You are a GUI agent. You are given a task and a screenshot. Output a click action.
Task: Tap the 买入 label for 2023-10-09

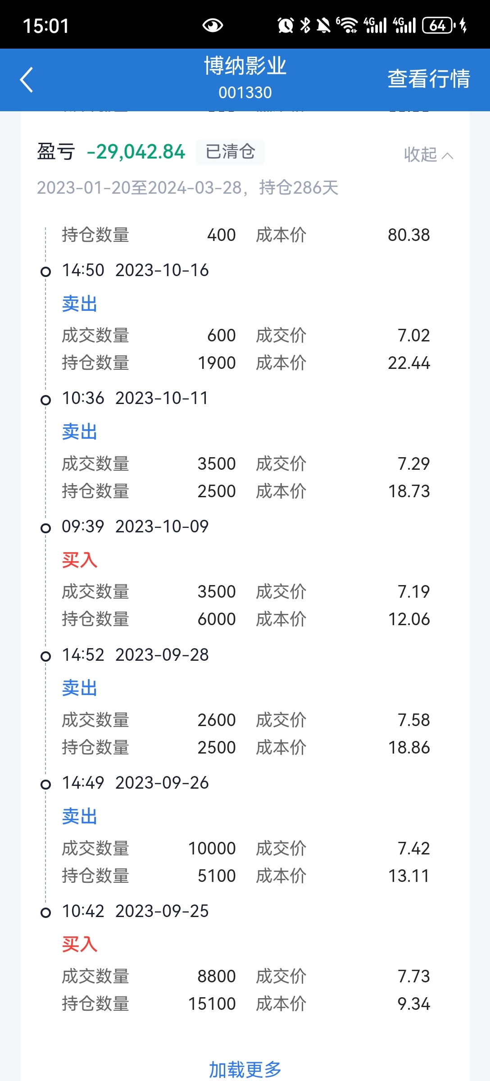pyautogui.click(x=80, y=560)
